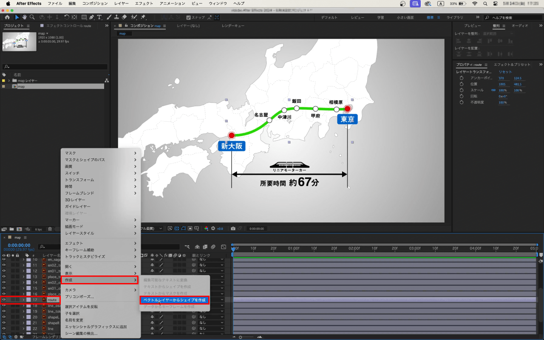Image resolution: width=544 pixels, height=340 pixels.
Task: Open the Layer (レイヤー) menu in menu bar
Action: [x=121, y=3]
